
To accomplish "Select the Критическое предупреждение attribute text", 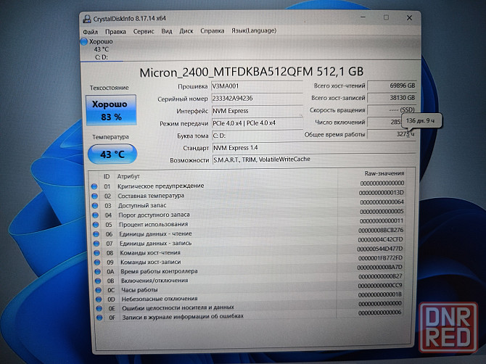I will (x=160, y=186).
